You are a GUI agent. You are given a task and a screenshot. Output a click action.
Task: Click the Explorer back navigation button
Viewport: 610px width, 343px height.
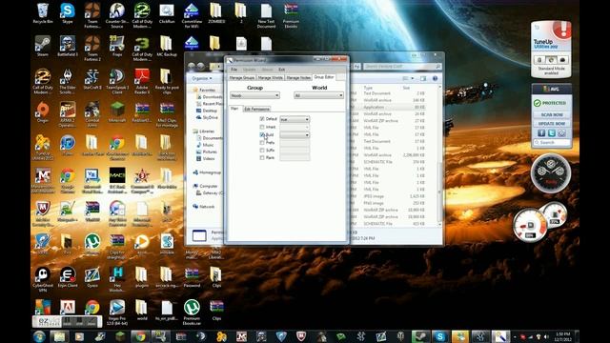click(192, 67)
